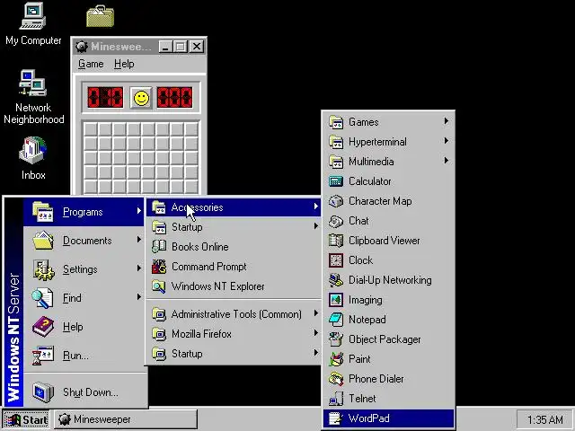The height and width of the screenshot is (431, 575).
Task: Open the Game menu in Minesweeper
Action: click(x=91, y=64)
